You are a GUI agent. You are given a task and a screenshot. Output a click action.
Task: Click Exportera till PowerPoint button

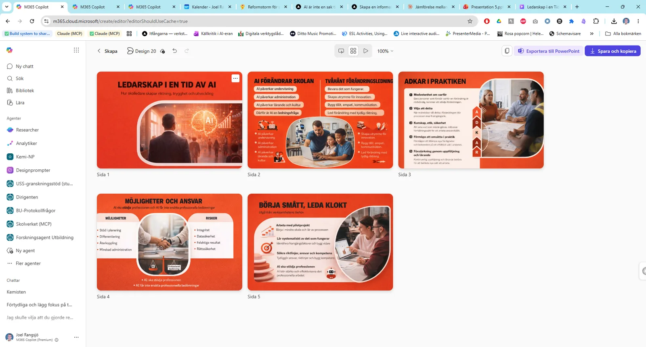coord(549,51)
